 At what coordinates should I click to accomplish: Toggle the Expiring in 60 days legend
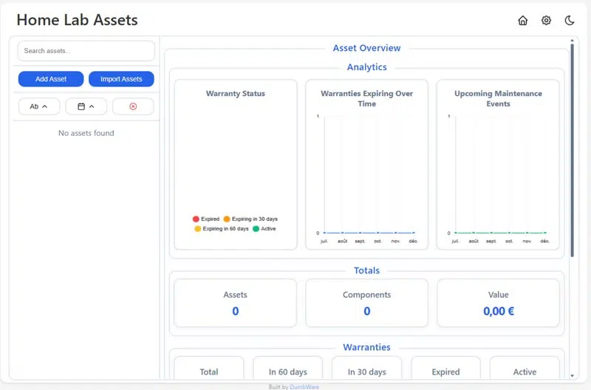(x=222, y=229)
